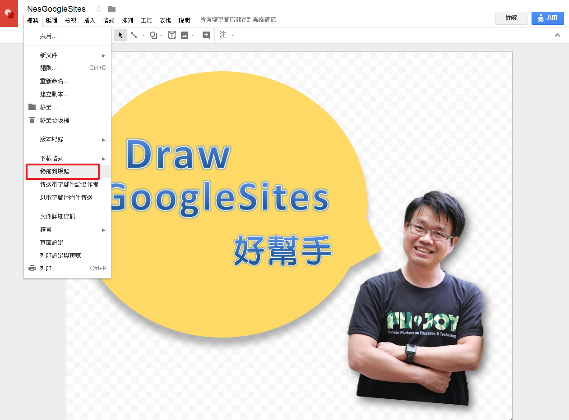
Task: Open the shape tool dropdown arrow
Action: pyautogui.click(x=162, y=35)
